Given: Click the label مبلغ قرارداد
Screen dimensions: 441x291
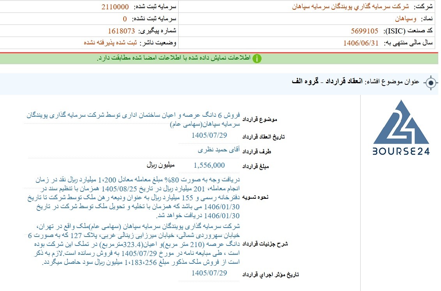Looking at the screenshot, I should [255, 167].
